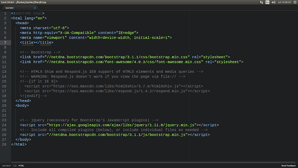Viewport: 298px width, 168px height.
Task: Click the Send Feedback link
Action: point(288,166)
